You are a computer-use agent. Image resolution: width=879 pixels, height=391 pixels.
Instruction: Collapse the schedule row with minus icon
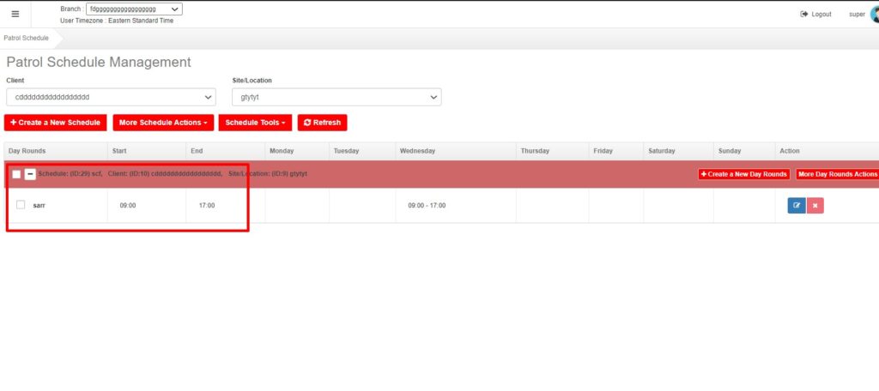30,174
